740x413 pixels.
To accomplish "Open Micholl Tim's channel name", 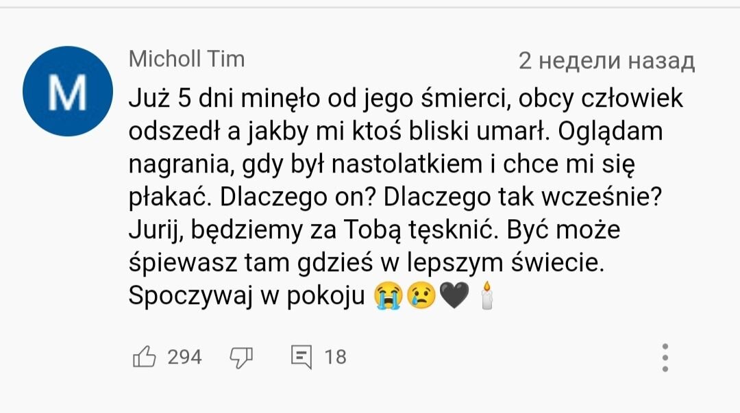I will click(x=187, y=60).
